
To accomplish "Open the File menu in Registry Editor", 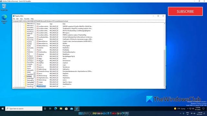I will click(x=14, y=19).
